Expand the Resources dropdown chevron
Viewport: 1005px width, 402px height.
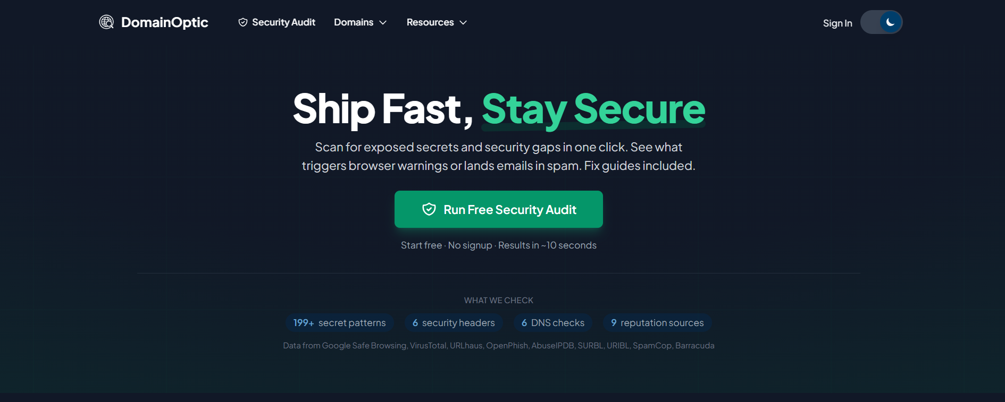click(x=463, y=22)
